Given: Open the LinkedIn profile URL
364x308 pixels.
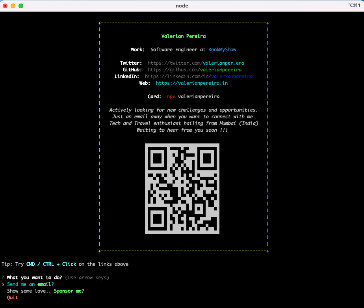Looking at the screenshot, I should point(199,77).
